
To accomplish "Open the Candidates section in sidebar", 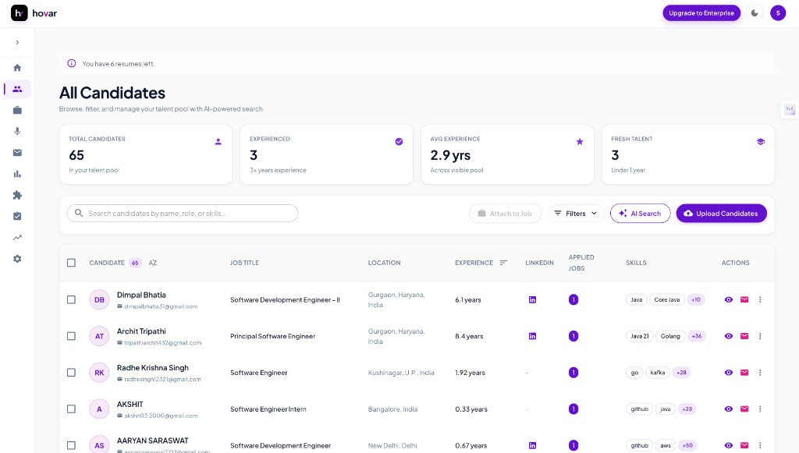I will pyautogui.click(x=17, y=89).
